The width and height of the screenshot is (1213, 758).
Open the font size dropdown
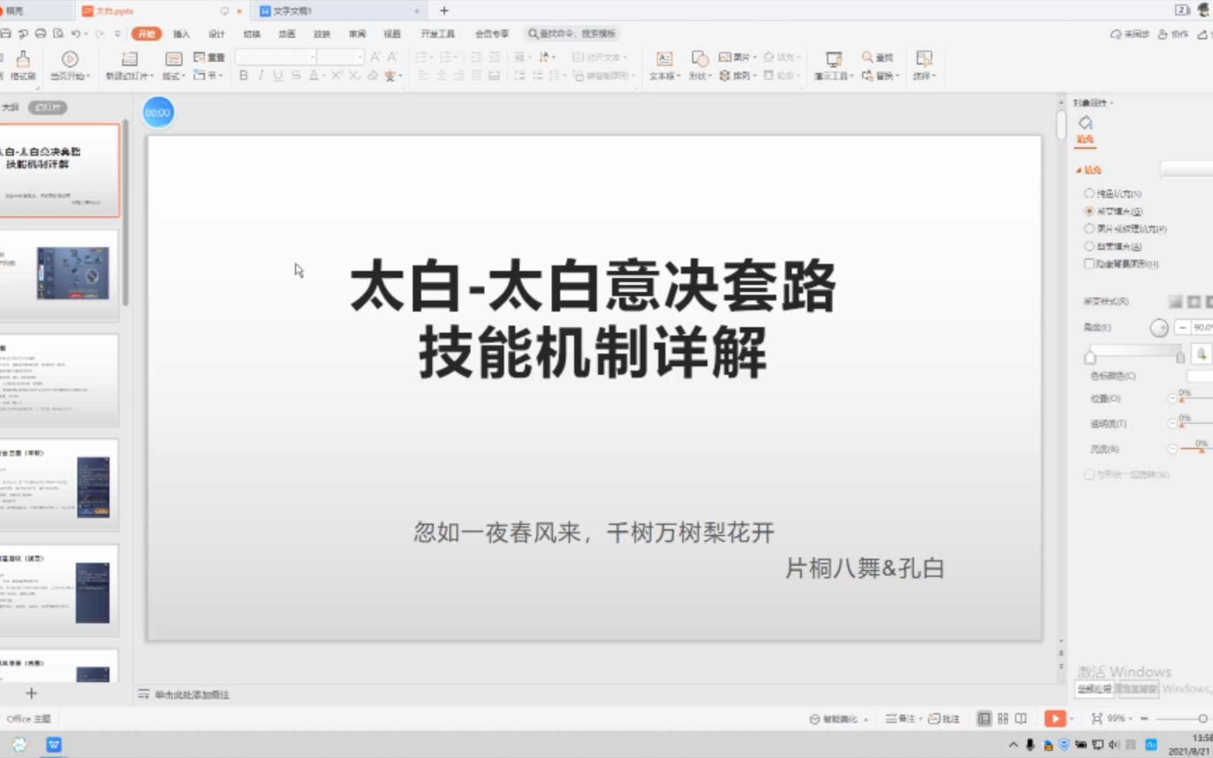[x=360, y=56]
